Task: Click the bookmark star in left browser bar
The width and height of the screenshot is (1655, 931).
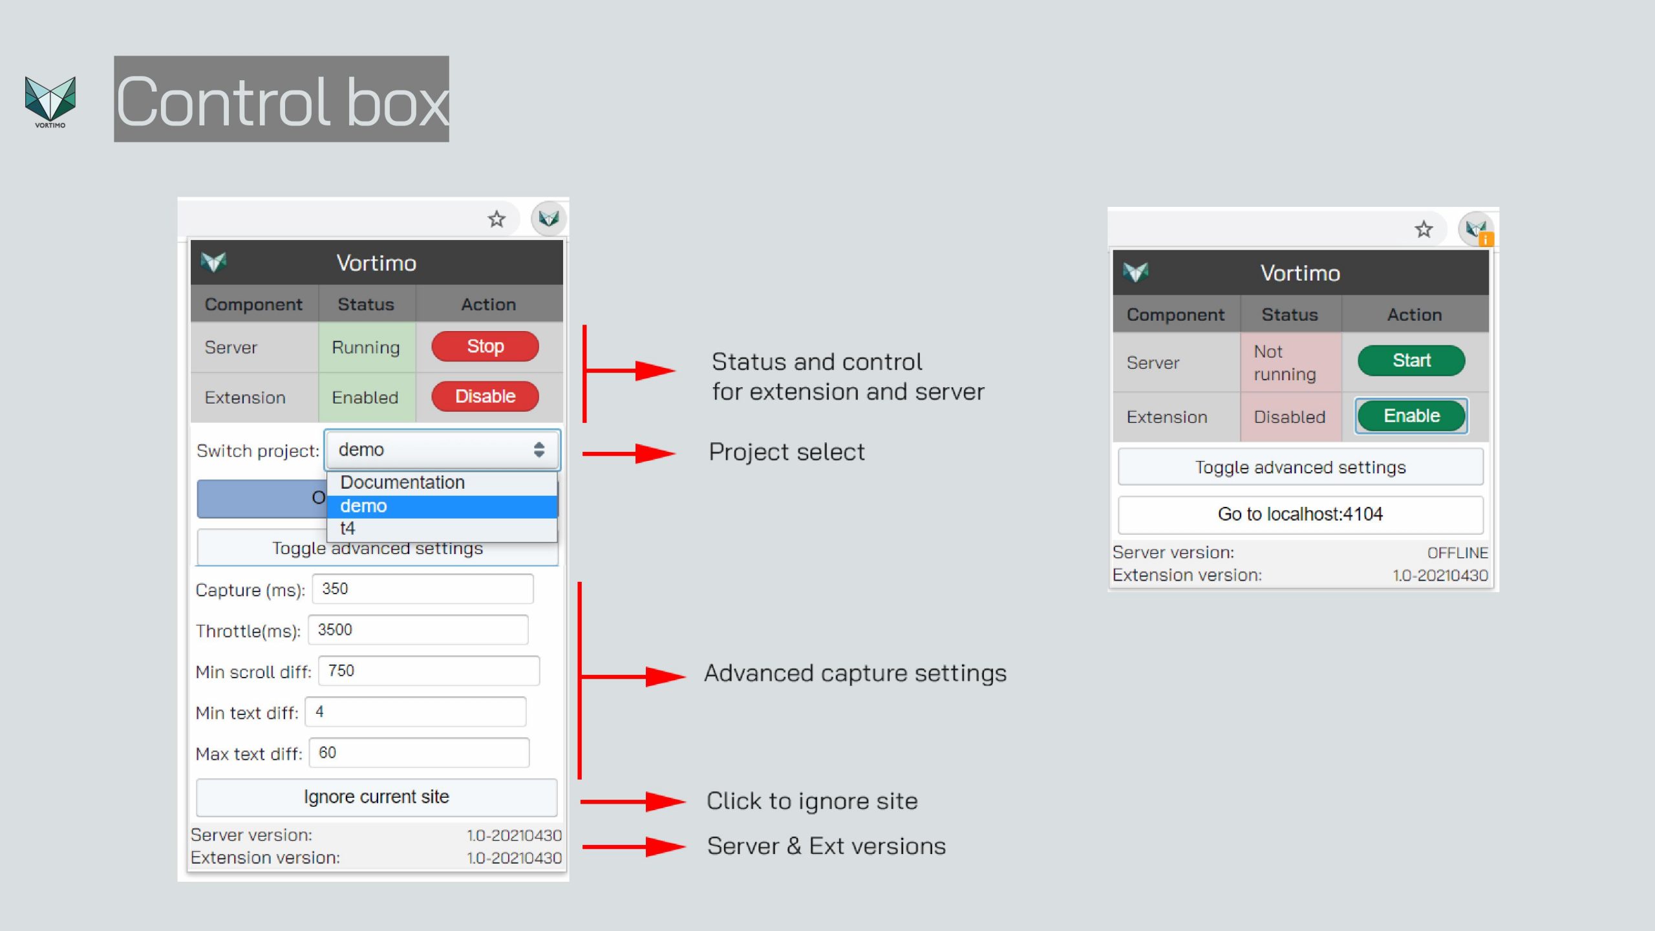Action: [x=496, y=219]
